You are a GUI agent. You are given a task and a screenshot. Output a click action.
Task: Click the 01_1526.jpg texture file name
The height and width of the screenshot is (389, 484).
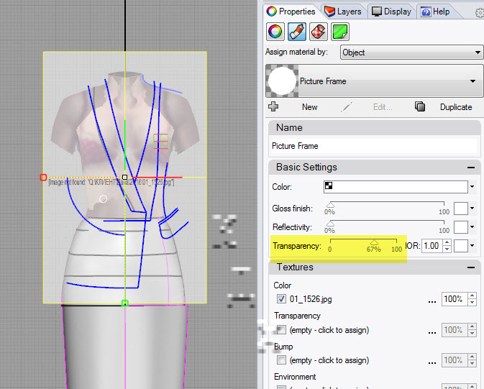pos(311,299)
